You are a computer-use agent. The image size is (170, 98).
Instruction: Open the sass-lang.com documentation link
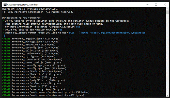point(113,33)
